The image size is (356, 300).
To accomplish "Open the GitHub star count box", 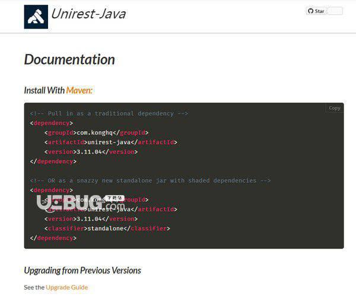I will tap(335, 11).
